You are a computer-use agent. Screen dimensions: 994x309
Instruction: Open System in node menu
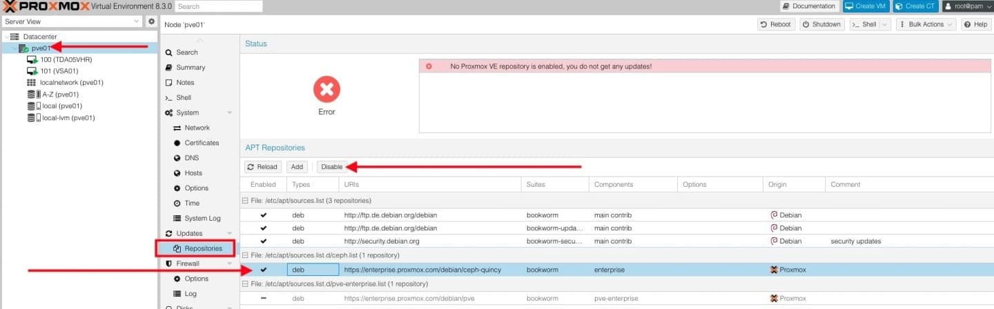click(187, 113)
